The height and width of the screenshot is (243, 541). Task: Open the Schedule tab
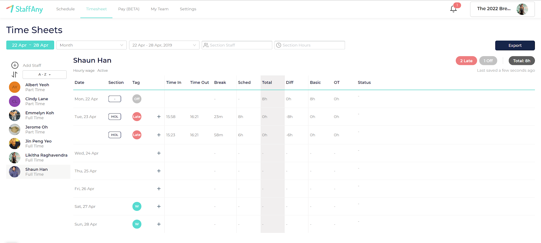pyautogui.click(x=66, y=9)
